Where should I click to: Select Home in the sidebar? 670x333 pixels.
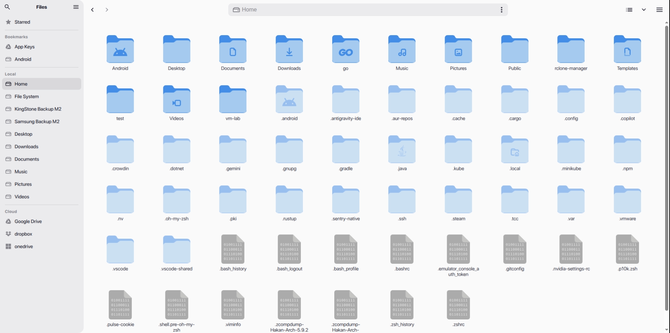point(42,84)
